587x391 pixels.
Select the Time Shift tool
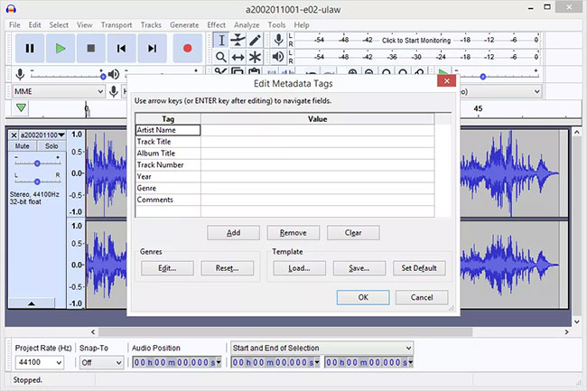[x=238, y=57]
